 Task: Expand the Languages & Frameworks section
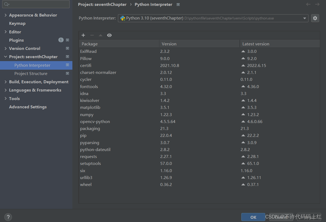coord(6,90)
